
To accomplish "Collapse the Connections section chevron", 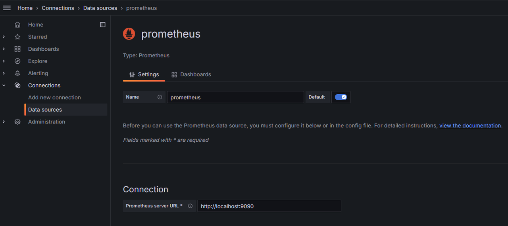I will (4, 85).
